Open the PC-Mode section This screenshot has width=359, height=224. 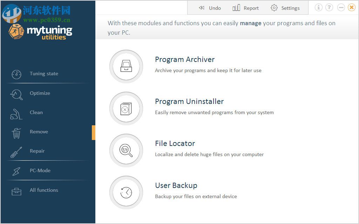tap(40, 170)
